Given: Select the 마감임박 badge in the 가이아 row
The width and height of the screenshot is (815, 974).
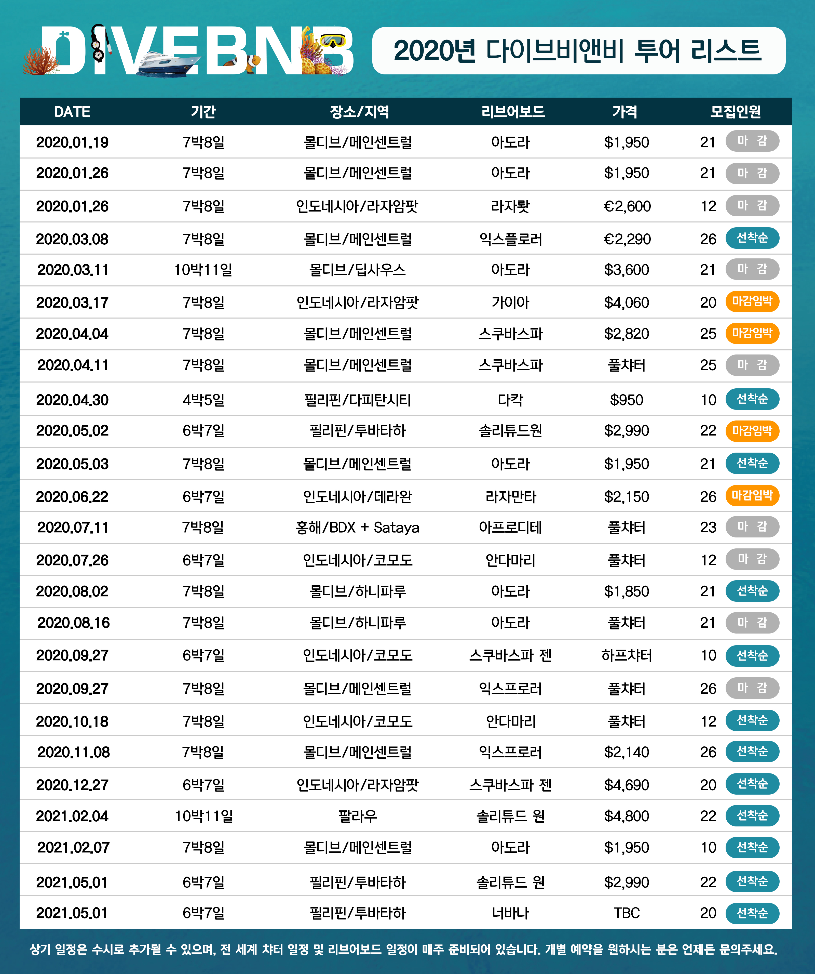Looking at the screenshot, I should (752, 301).
